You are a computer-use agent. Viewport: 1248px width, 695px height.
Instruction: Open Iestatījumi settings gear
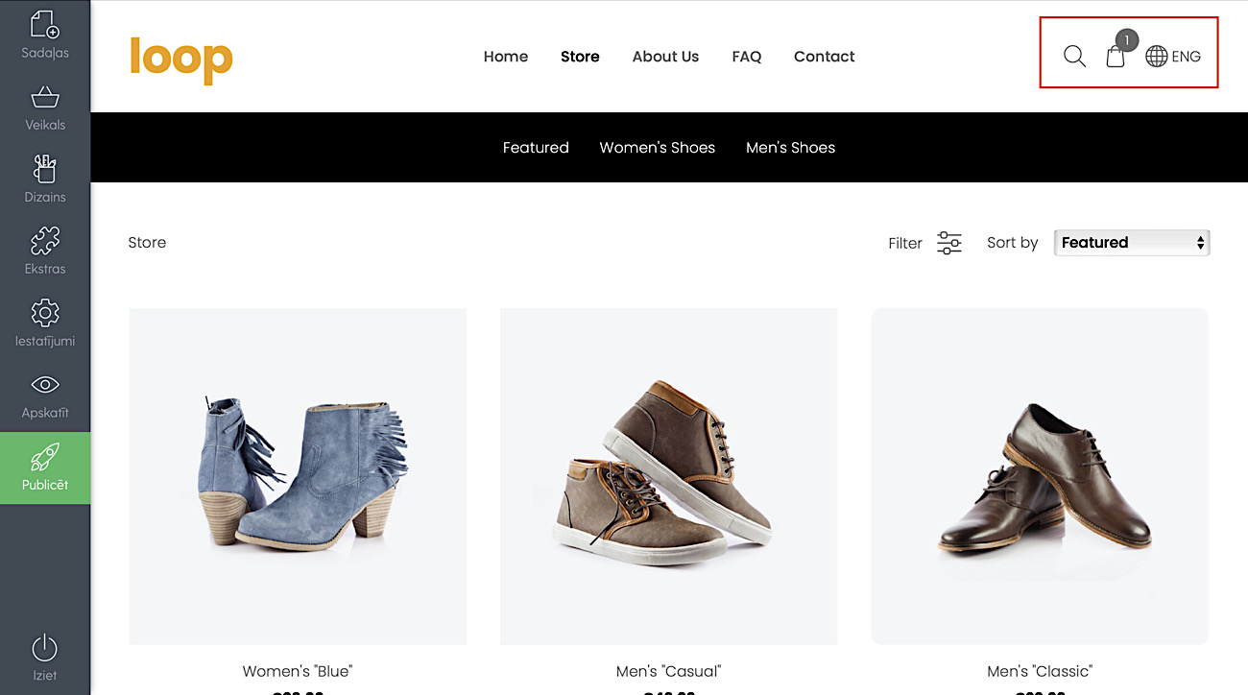[45, 324]
